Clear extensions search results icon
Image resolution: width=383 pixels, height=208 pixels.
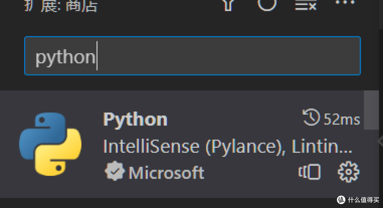[x=305, y=5]
